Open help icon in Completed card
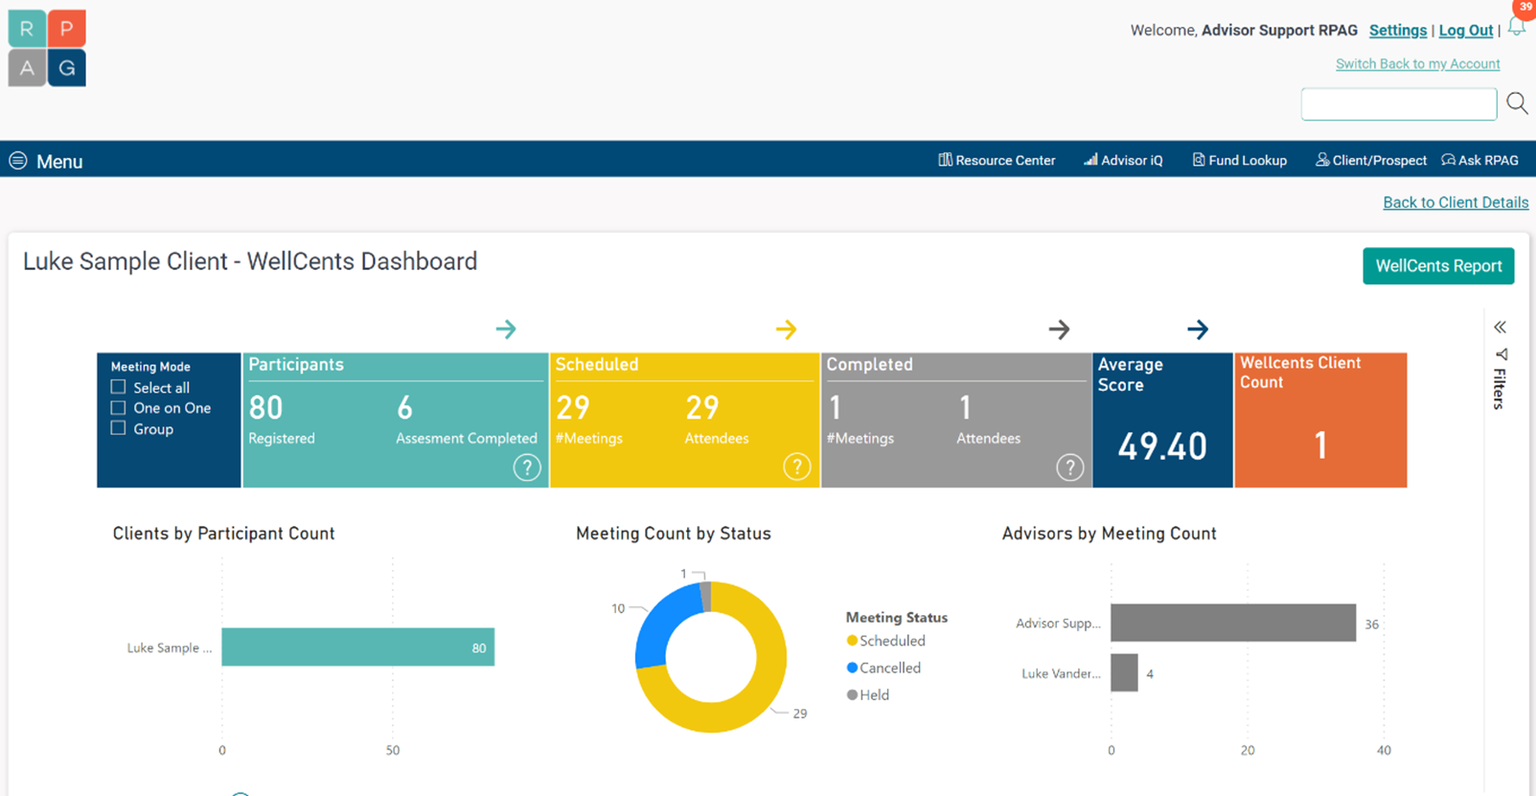The image size is (1536, 796). click(1070, 467)
